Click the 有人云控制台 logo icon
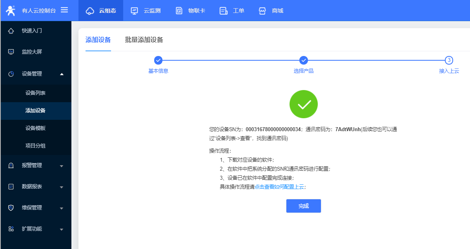Image resolution: width=470 pixels, height=249 pixels. [11, 11]
